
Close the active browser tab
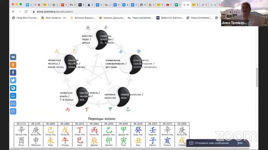click(x=188, y=5)
